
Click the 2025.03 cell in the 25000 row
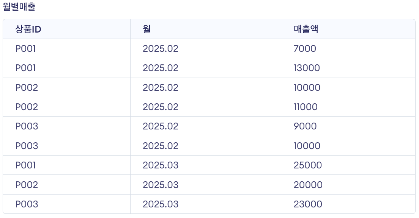click(205, 165)
